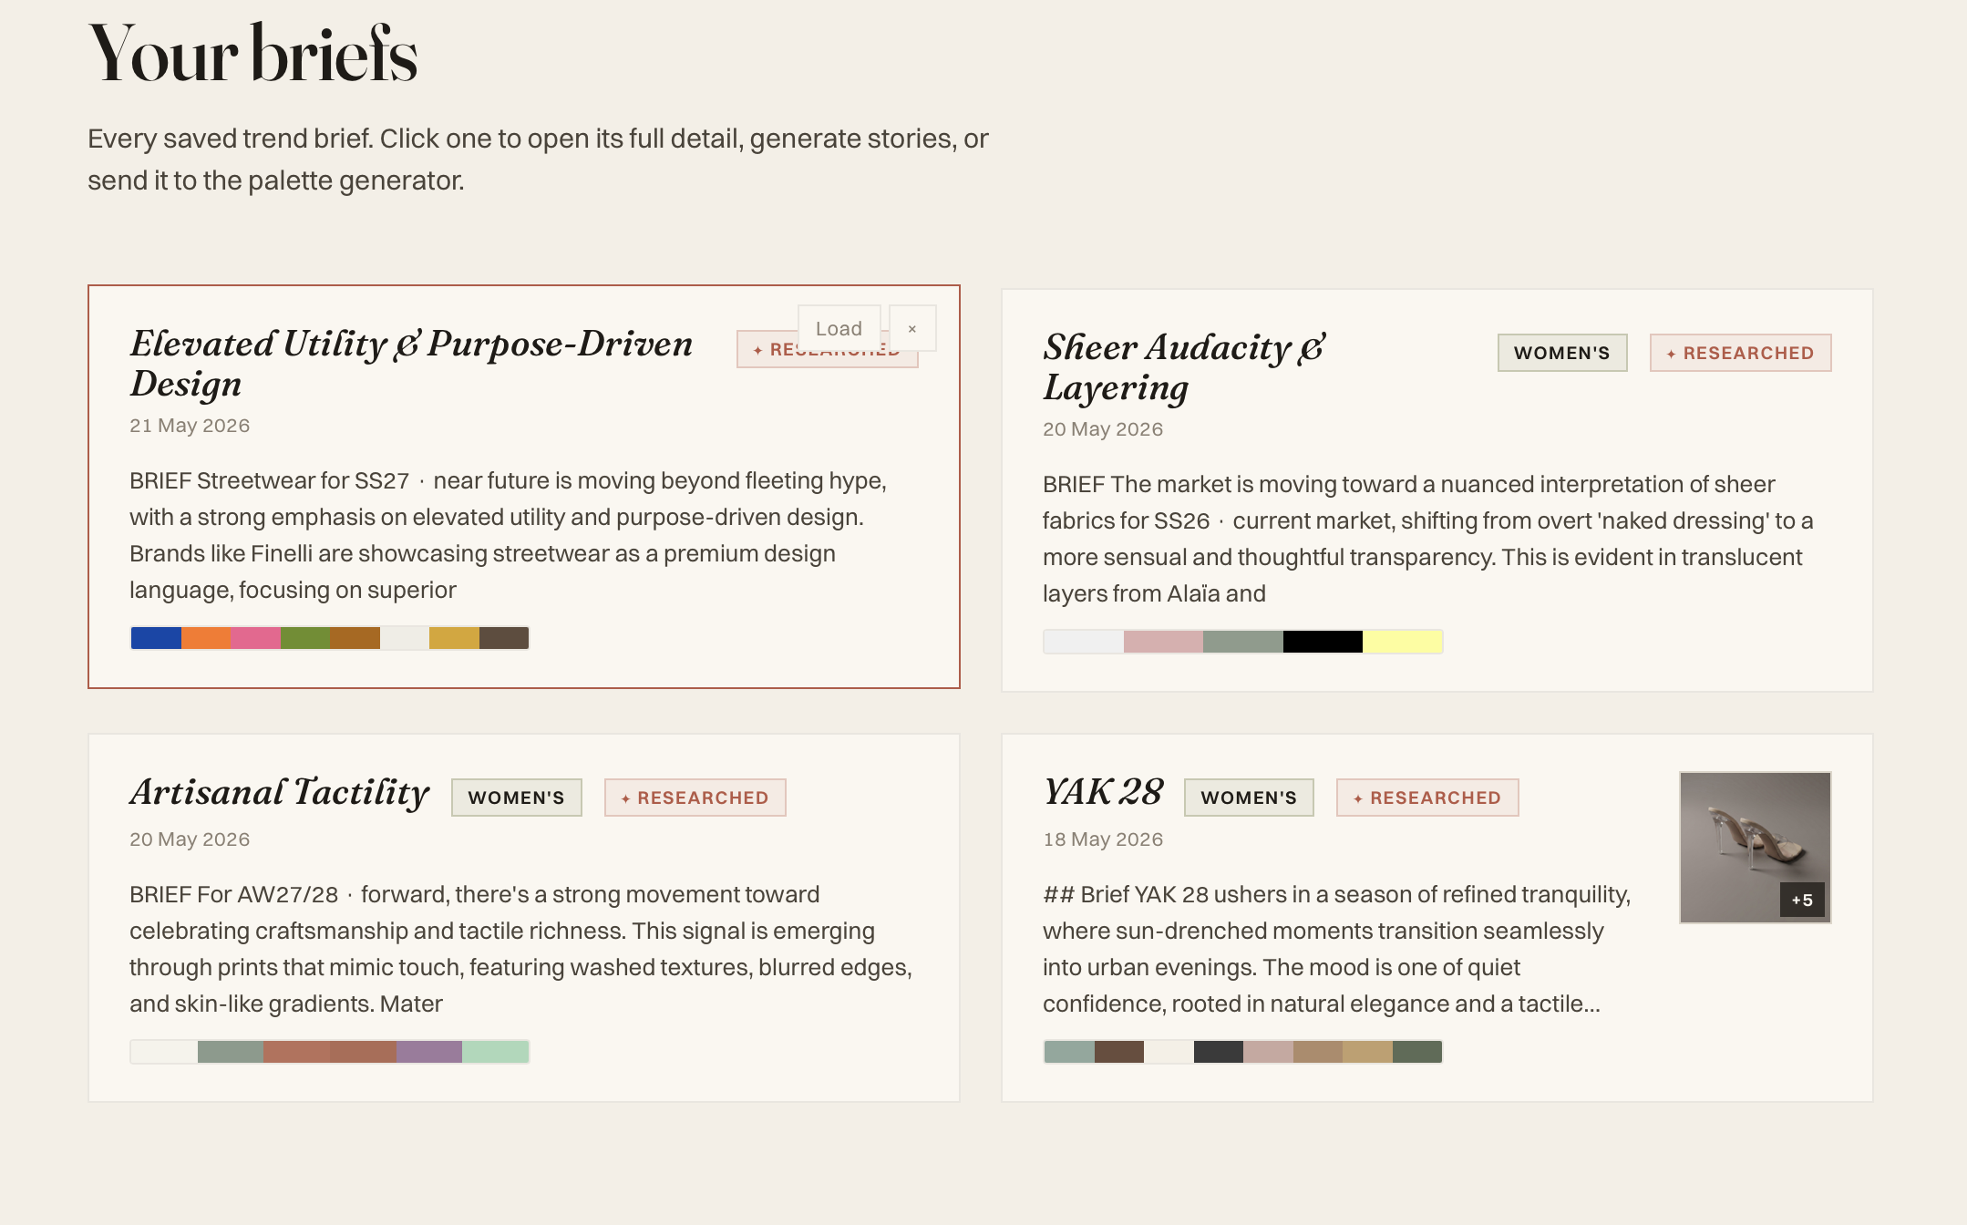
Task: Click WOMEN'S tag on Artisanal Tactility card
Action: (516, 798)
